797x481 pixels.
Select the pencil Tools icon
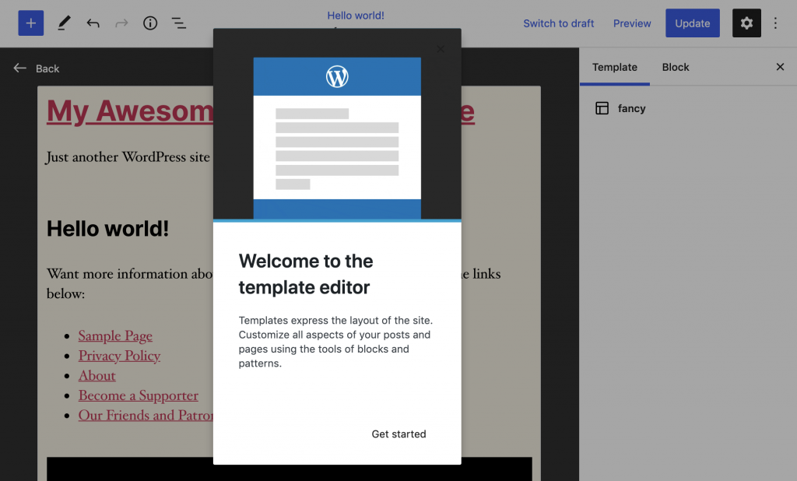click(x=64, y=23)
